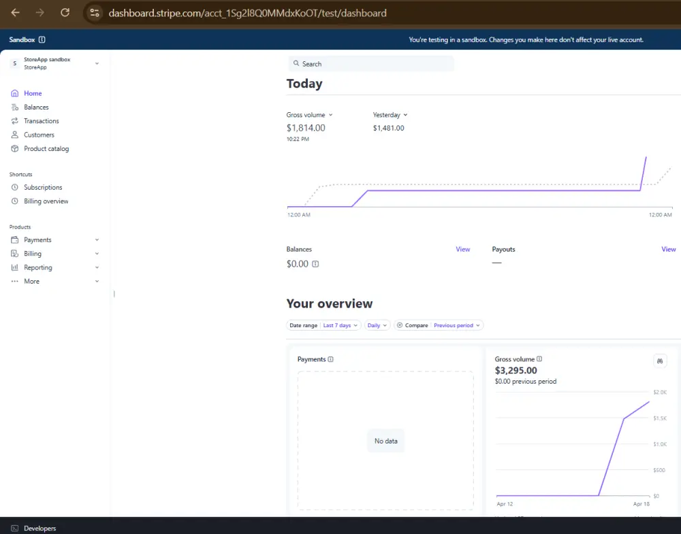Image resolution: width=681 pixels, height=534 pixels.
Task: Open Date range Last 7 days dropdown
Action: coord(323,325)
